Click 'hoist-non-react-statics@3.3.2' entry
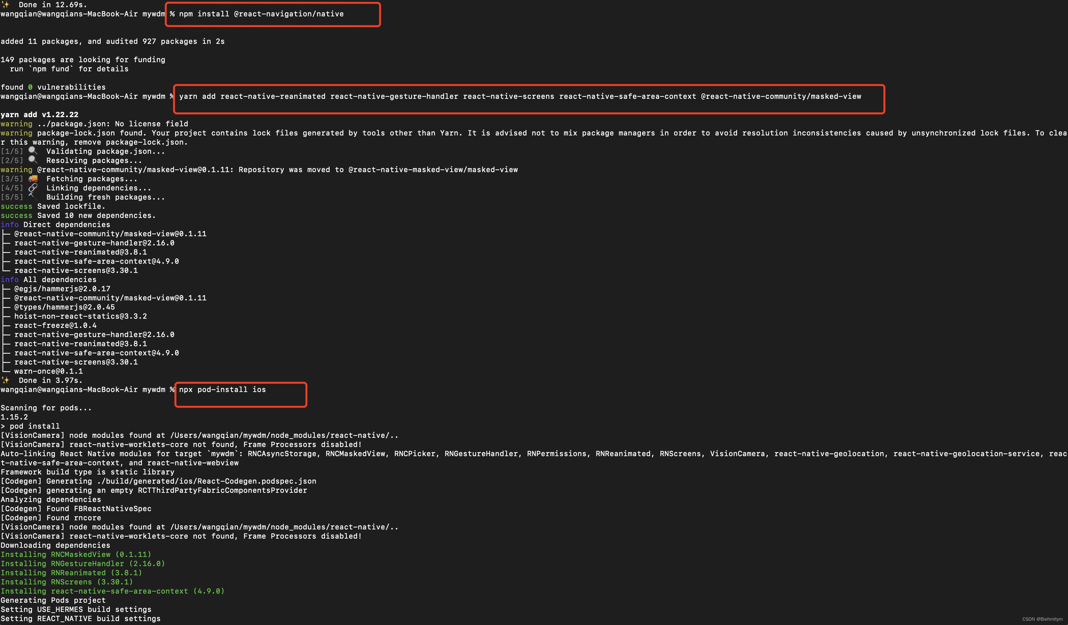This screenshot has height=625, width=1068. pyautogui.click(x=80, y=316)
